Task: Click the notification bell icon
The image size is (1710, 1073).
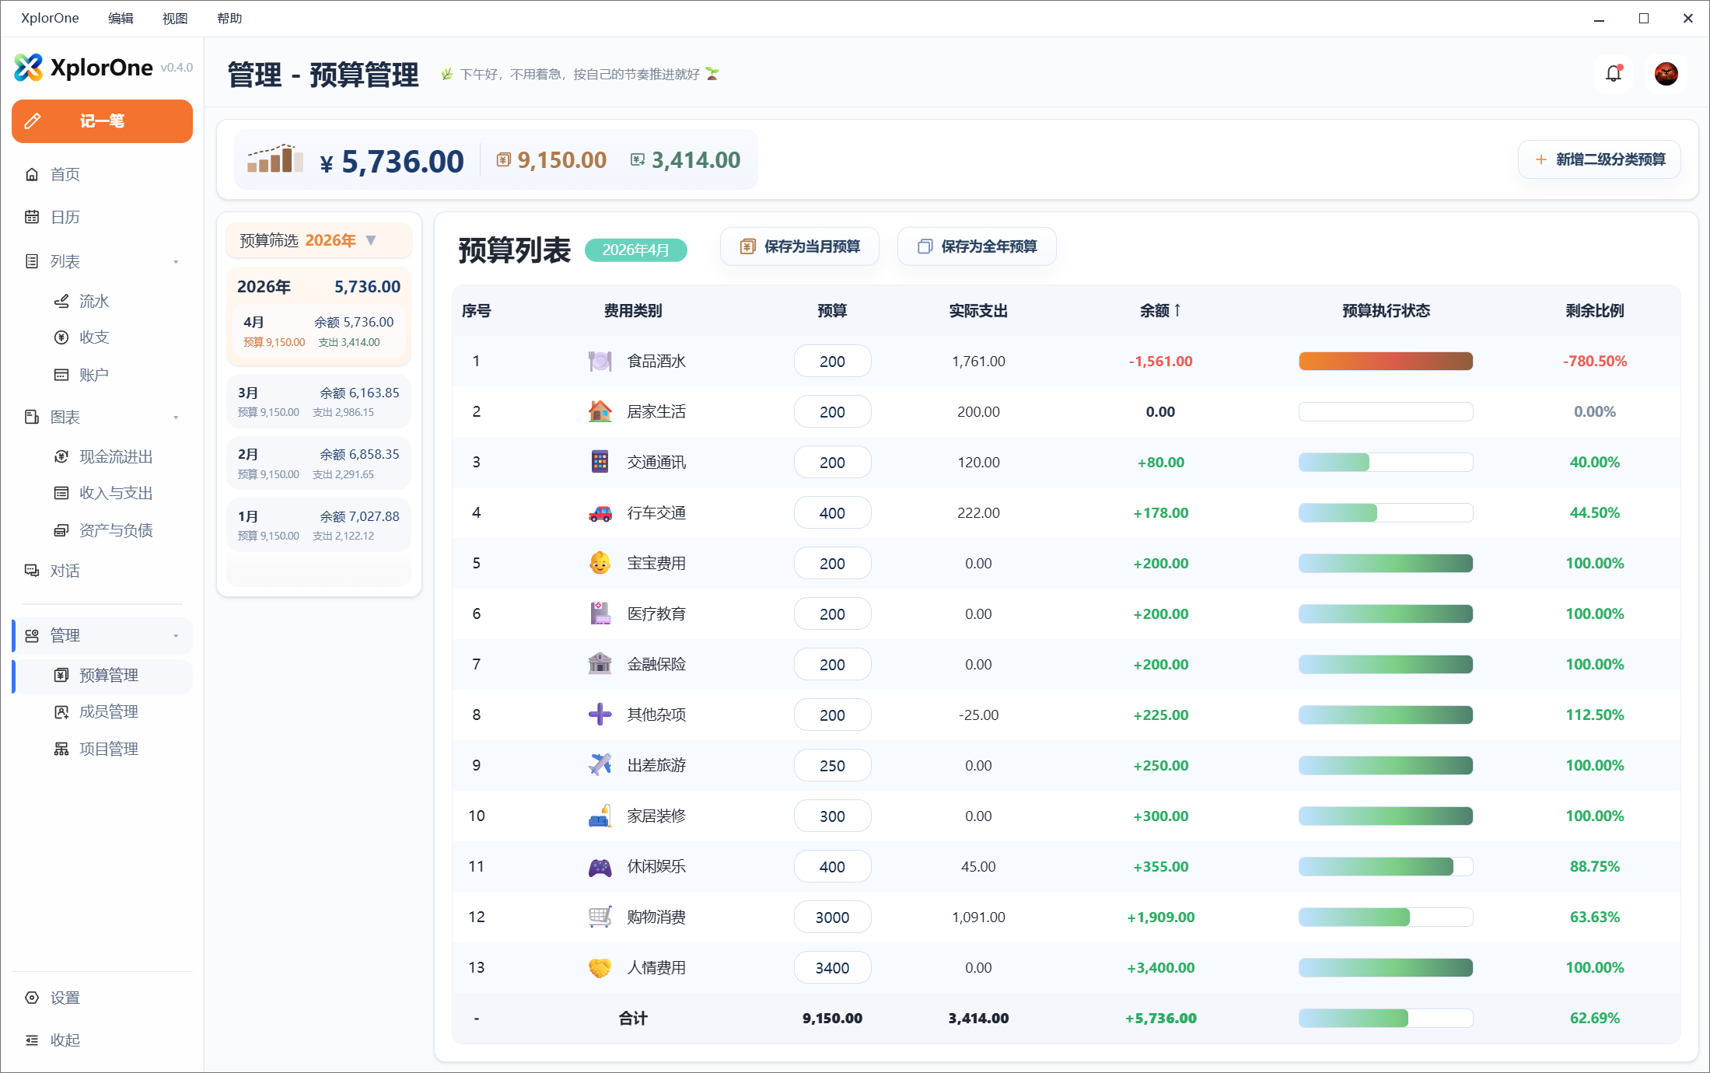Action: 1614,73
